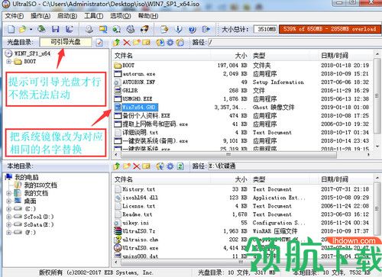Click the blue gear icon in 光盘目录 toolbar
382x277 pixels.
click(170, 42)
